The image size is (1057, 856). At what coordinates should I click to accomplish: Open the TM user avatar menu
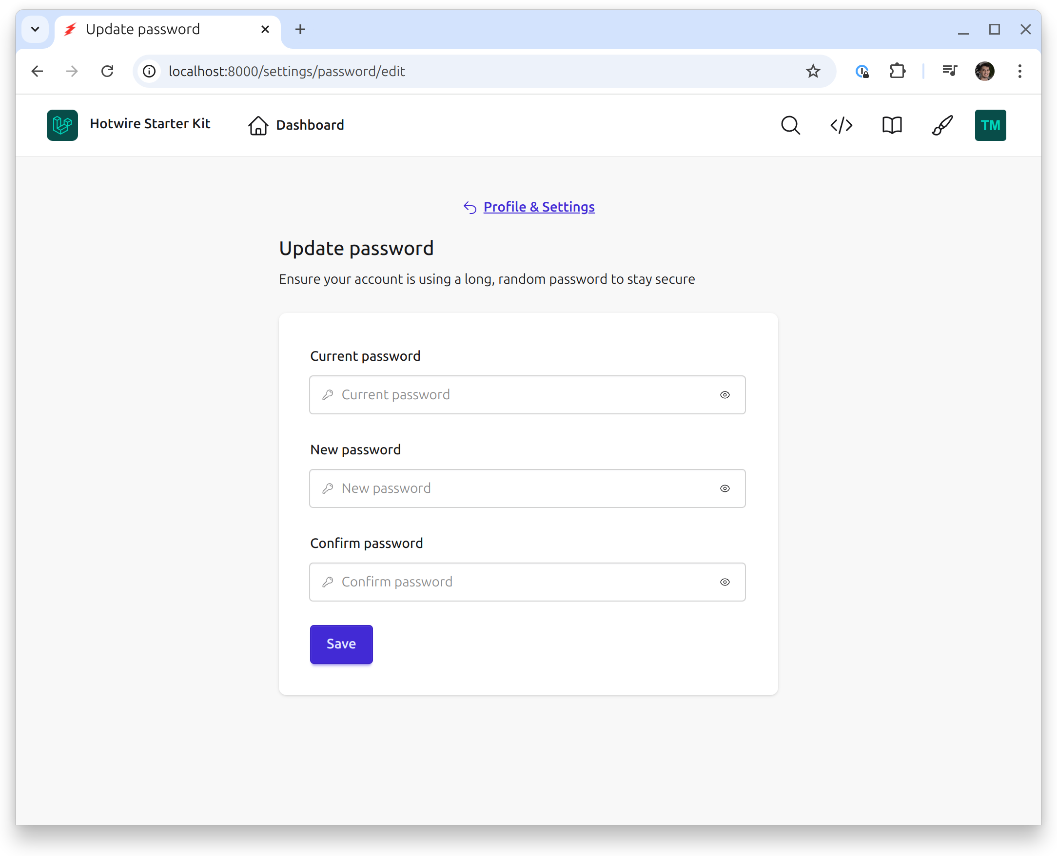[x=990, y=125]
